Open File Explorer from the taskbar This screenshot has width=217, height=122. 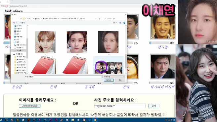(73, 120)
